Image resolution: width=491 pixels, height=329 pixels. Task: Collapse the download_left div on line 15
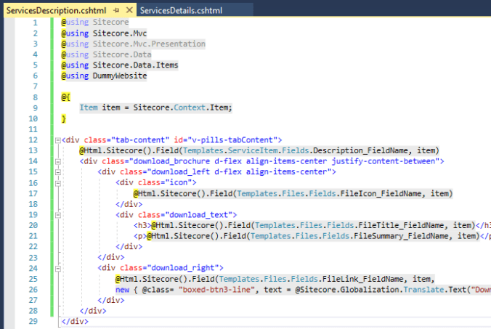[94, 172]
